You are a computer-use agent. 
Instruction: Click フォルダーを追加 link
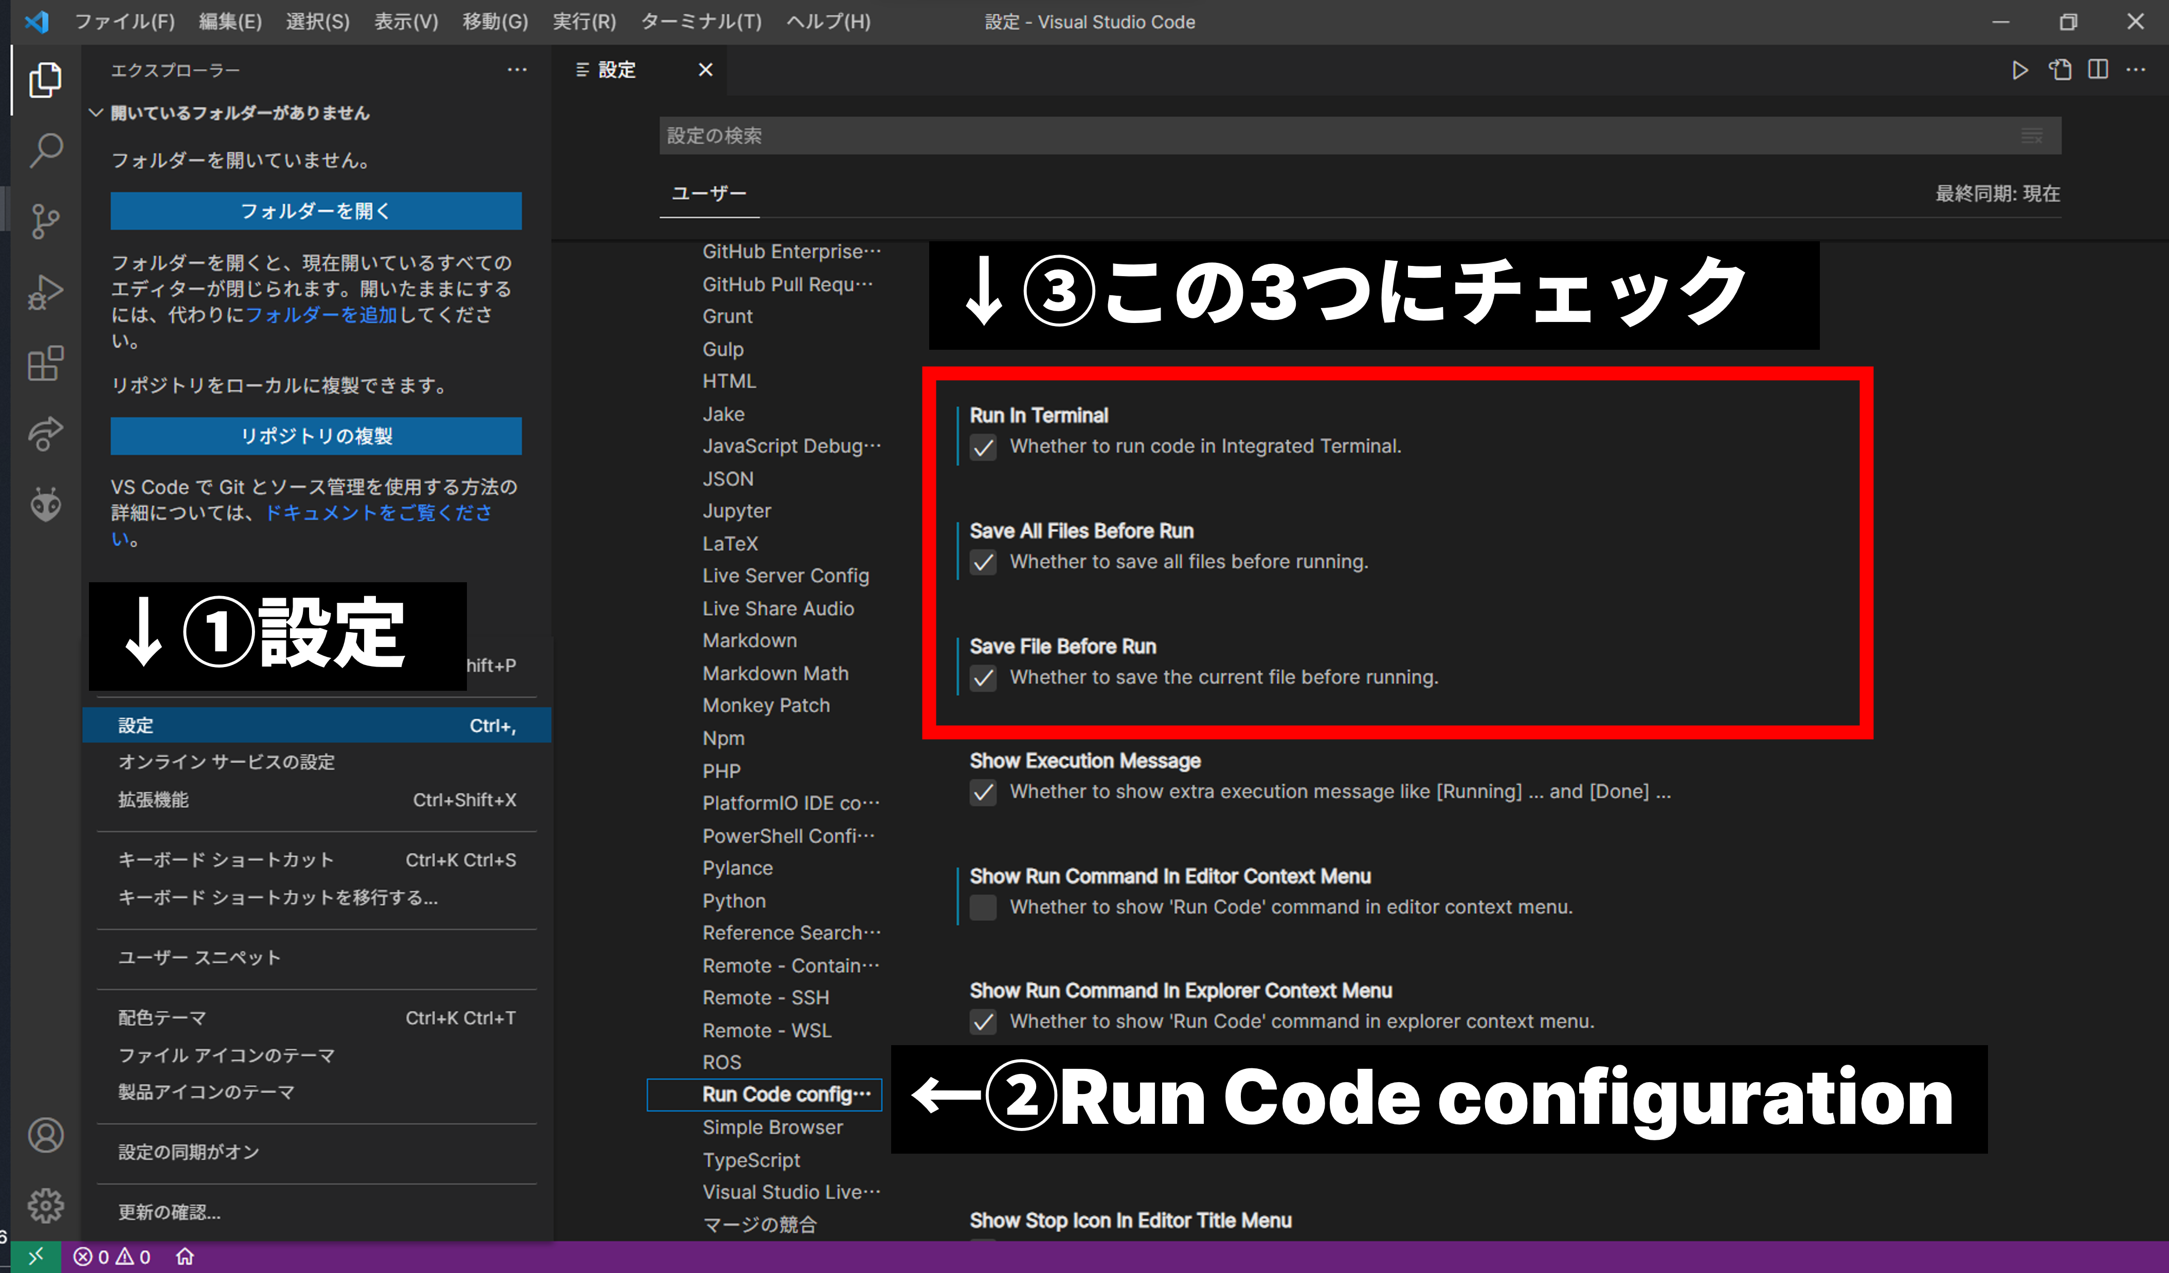tap(321, 315)
